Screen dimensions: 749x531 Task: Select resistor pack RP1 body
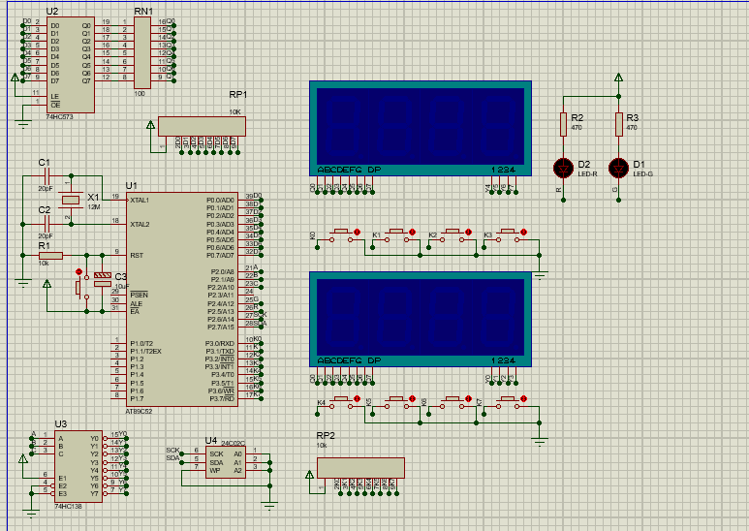point(202,126)
